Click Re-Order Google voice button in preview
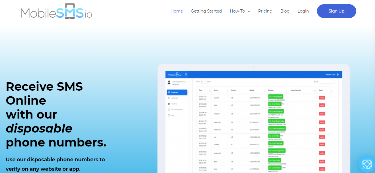 (277, 150)
